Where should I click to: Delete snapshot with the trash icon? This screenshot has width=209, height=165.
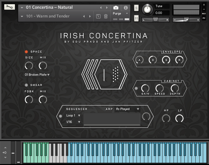tap(106, 16)
